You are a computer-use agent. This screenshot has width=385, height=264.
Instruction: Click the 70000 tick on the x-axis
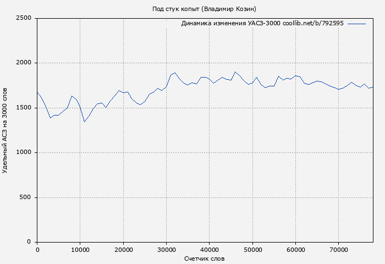pos(339,250)
